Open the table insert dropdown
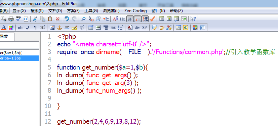278x126 pixels. [91, 28]
